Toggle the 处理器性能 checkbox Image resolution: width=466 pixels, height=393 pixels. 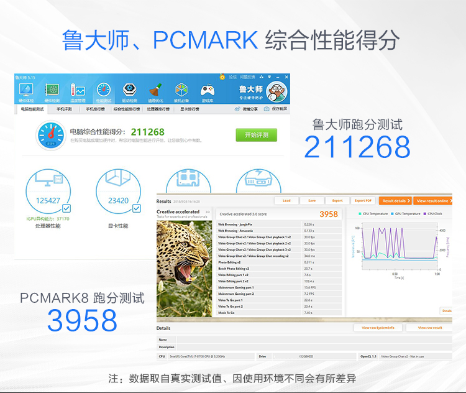tap(66, 208)
